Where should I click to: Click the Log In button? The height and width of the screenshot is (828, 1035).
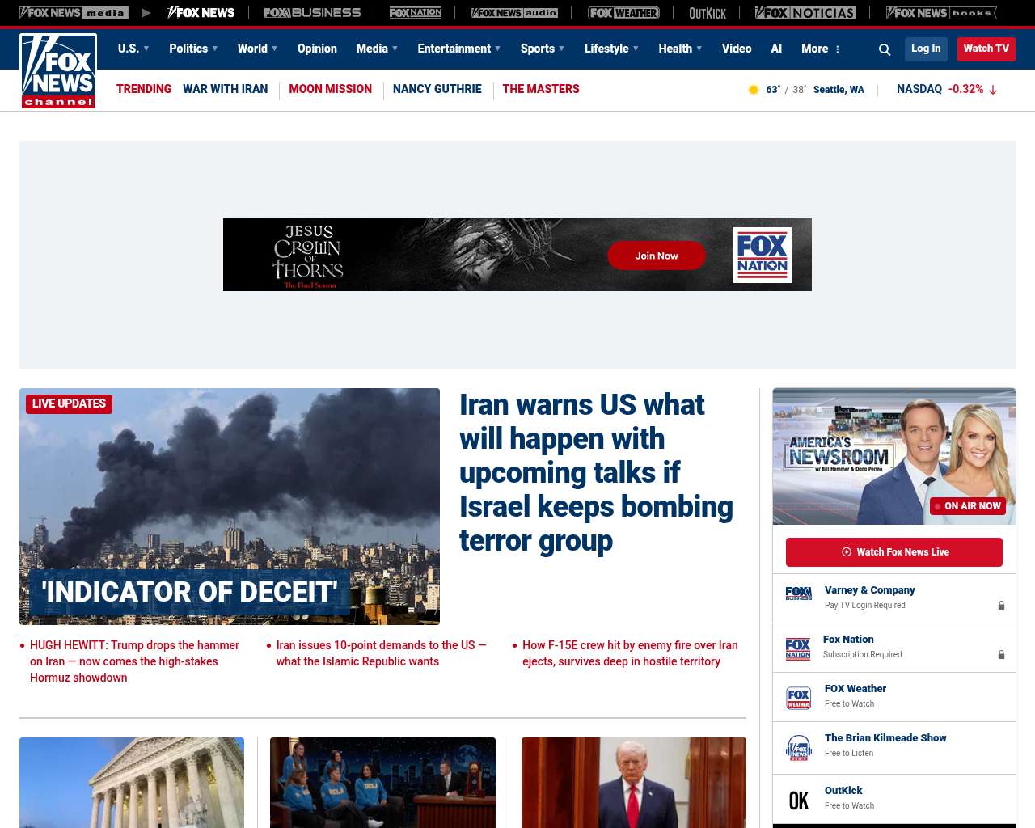926,49
